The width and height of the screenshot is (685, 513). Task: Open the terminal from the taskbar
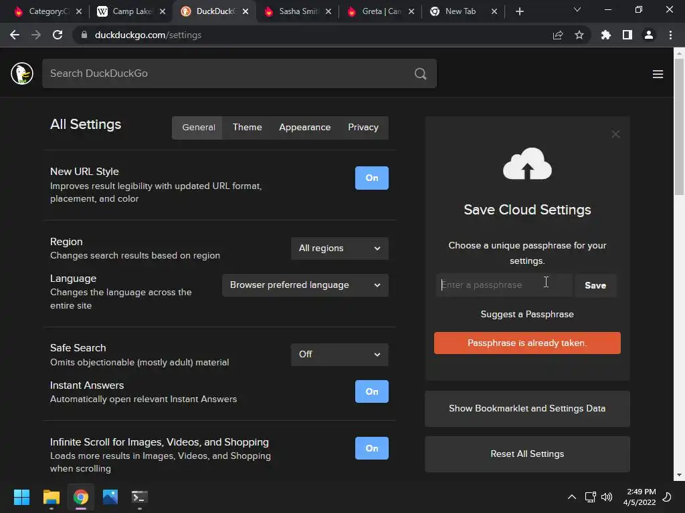(140, 497)
